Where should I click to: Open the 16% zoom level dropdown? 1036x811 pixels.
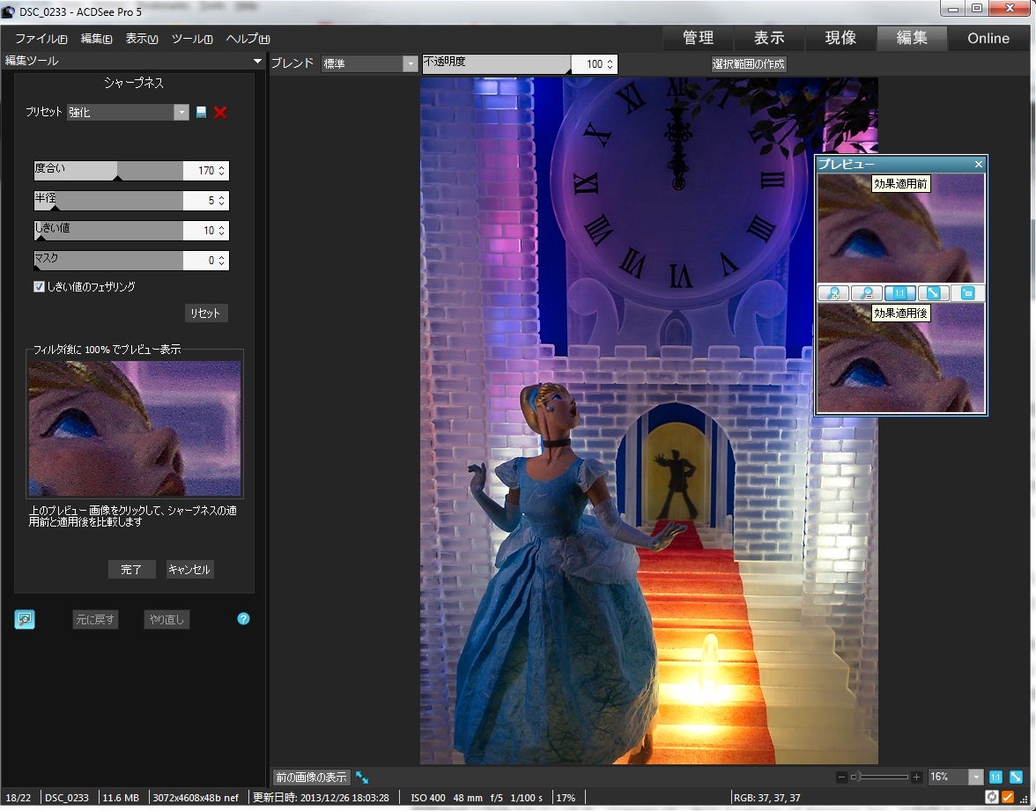976,778
